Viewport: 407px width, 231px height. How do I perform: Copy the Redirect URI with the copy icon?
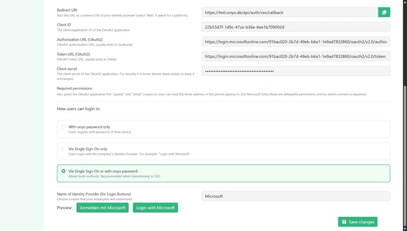384,12
